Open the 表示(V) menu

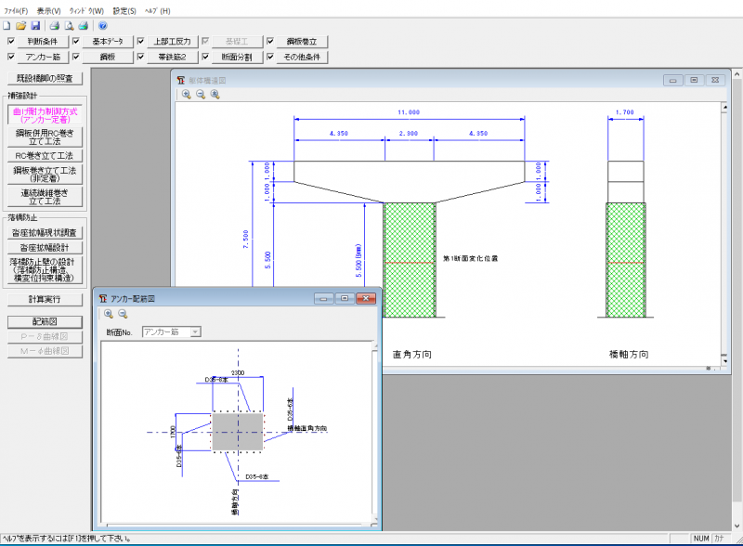[49, 10]
